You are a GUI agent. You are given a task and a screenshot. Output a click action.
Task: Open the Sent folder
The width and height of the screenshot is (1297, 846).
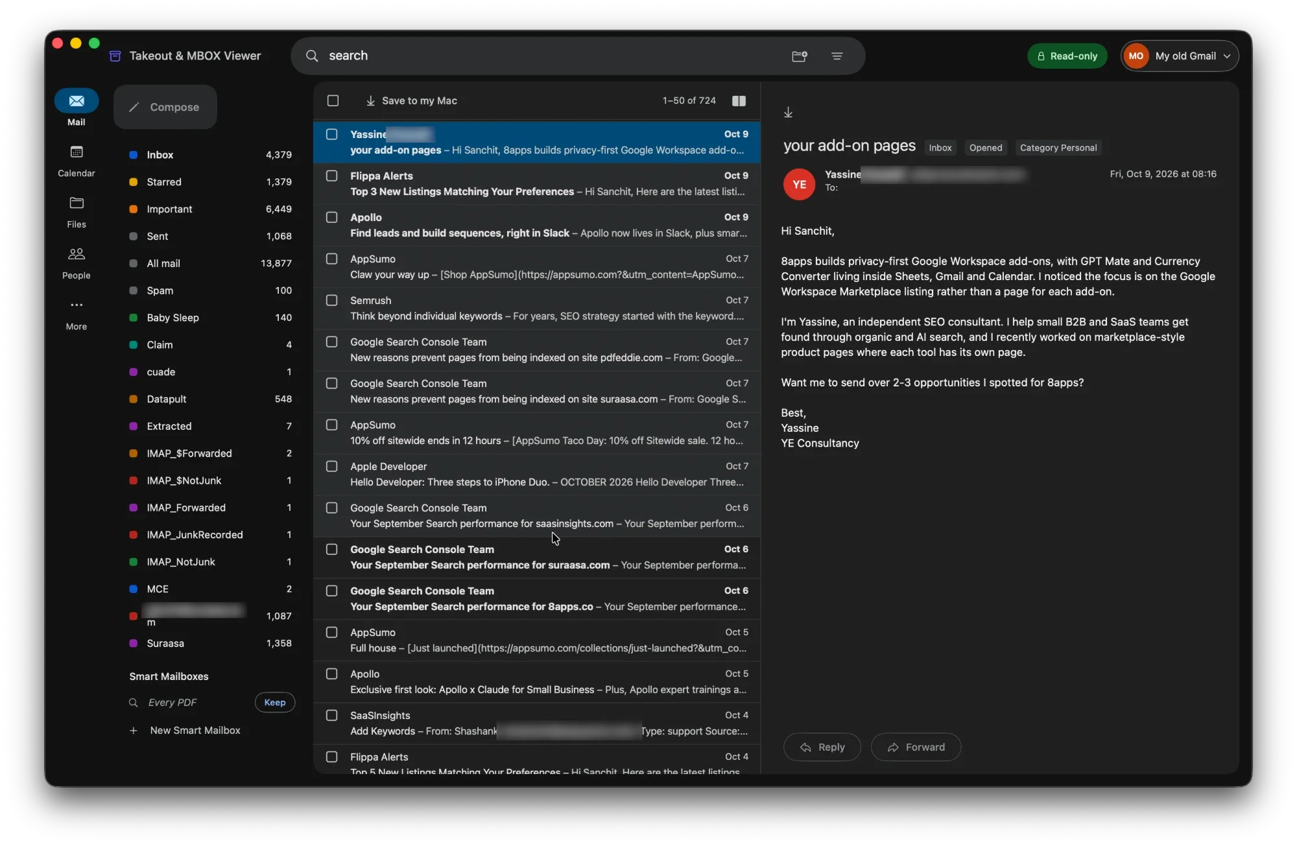(x=211, y=237)
